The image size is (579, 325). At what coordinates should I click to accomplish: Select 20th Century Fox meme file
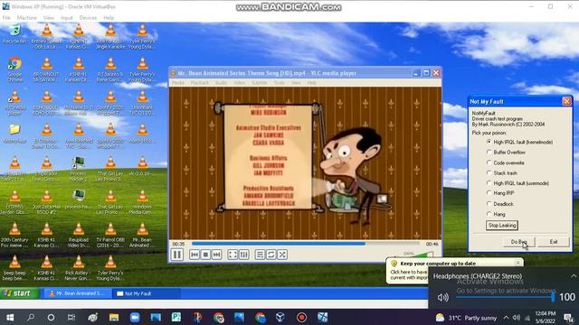14,236
